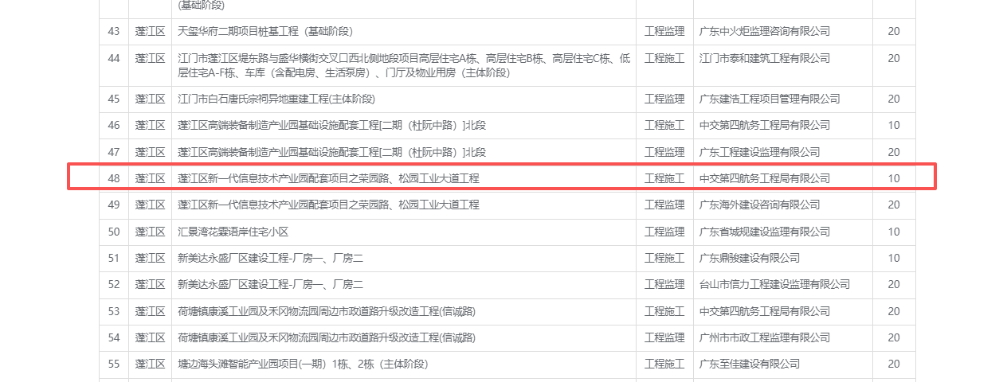
Task: Select company 广州市市政工程监理有限公司
Action: (x=764, y=338)
